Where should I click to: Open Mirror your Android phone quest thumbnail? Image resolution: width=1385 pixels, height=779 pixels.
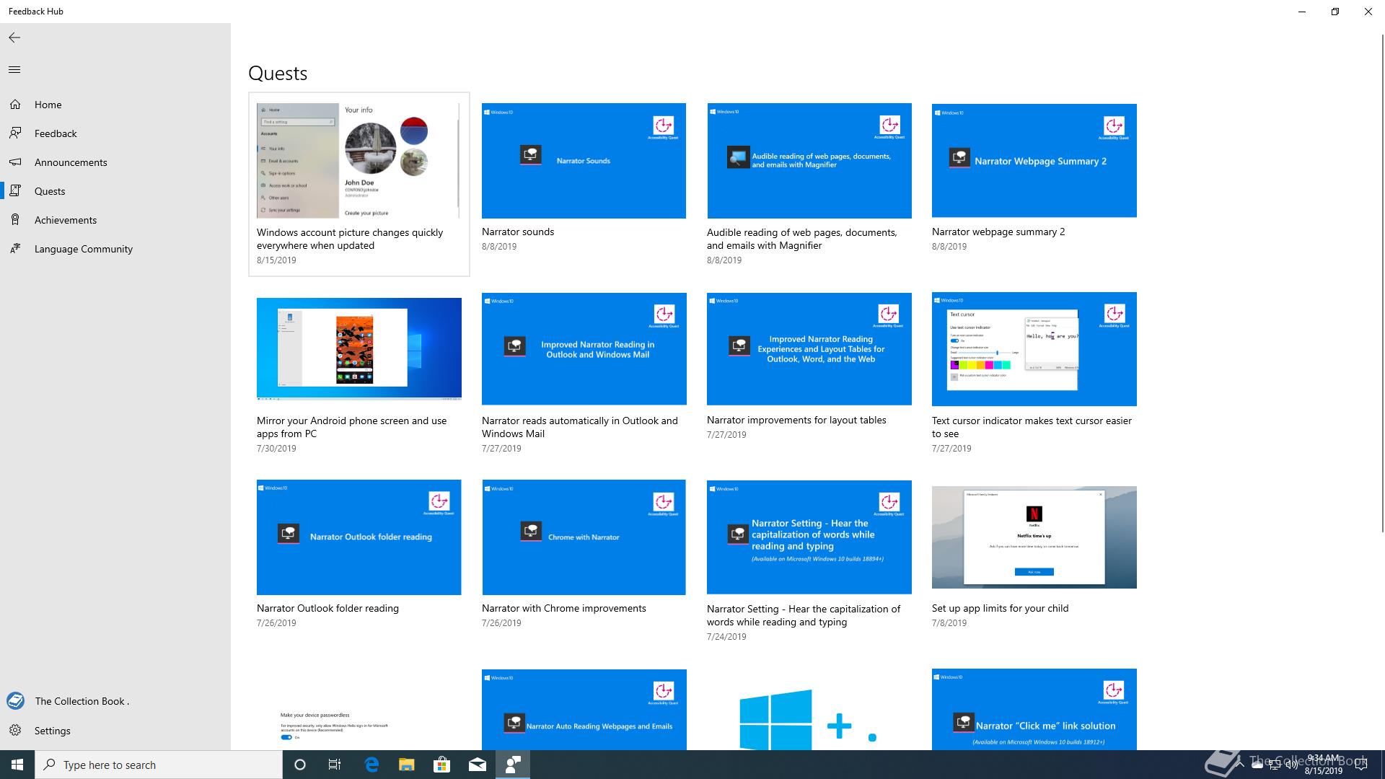pyautogui.click(x=359, y=349)
